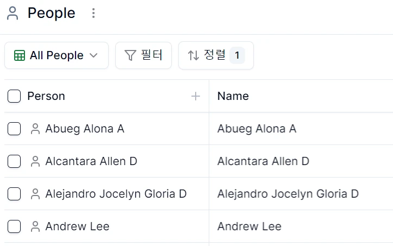Click the Name column header
The height and width of the screenshot is (246, 393).
(x=233, y=96)
